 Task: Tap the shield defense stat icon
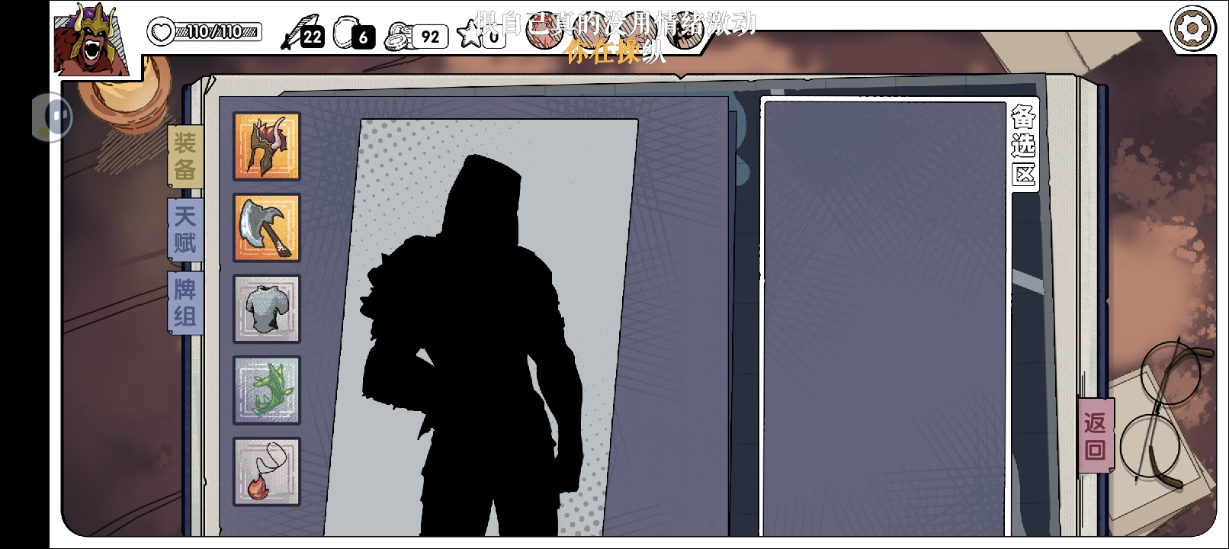pyautogui.click(x=344, y=33)
